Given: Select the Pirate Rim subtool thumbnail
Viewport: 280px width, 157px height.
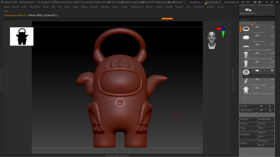Looking at the screenshot, I should point(246,29).
